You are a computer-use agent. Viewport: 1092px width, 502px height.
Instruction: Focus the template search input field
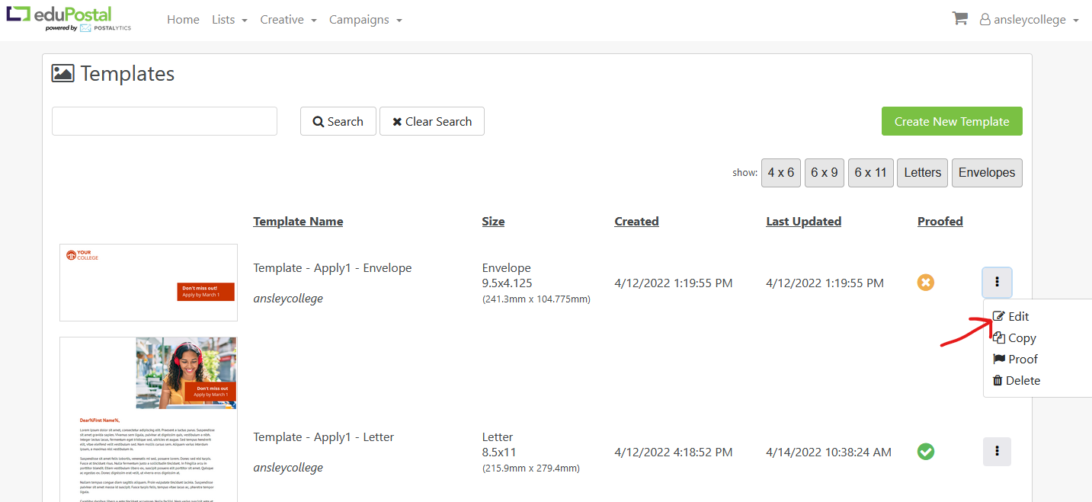[x=165, y=121]
